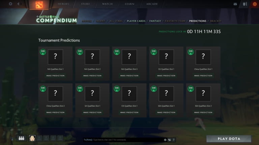Viewport: 259px width, 145px height.
Task: Open the chat channels icon
Action: [x=169, y=140]
